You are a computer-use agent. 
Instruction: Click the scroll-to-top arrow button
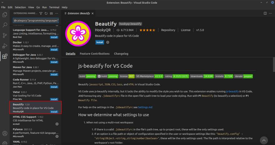(264, 140)
